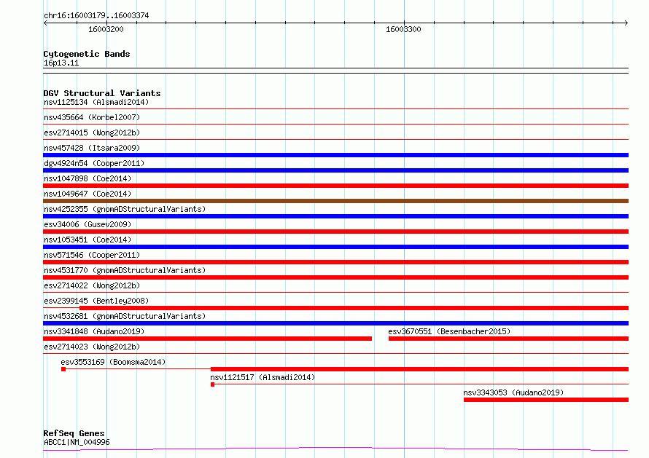Select esv2714015 (Wong2012b) variant label

pyautogui.click(x=92, y=133)
